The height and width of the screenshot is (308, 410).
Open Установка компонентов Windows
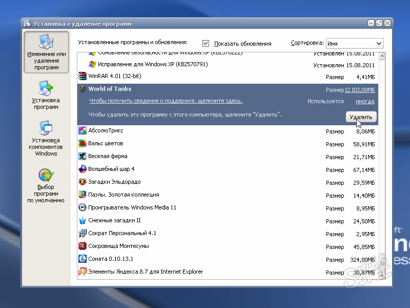(x=46, y=139)
